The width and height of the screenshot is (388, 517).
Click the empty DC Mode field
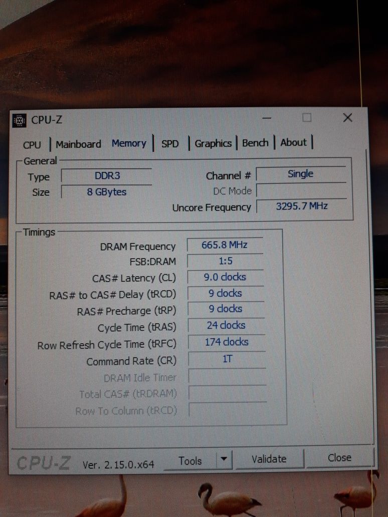click(x=302, y=190)
